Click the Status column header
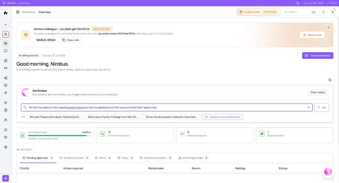This screenshot has height=183, width=339. 283,168
